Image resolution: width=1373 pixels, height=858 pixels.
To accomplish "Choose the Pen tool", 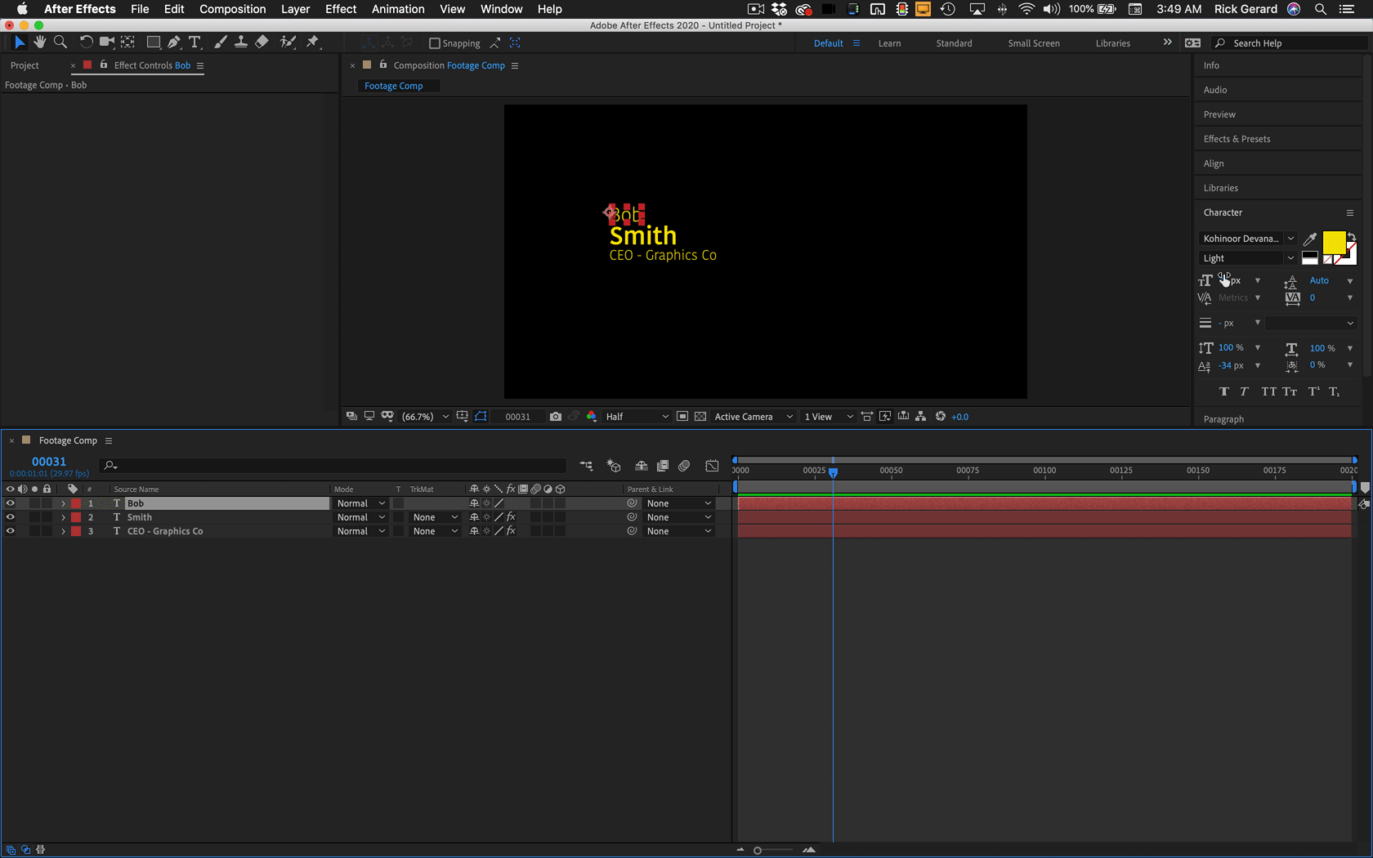I will [174, 42].
